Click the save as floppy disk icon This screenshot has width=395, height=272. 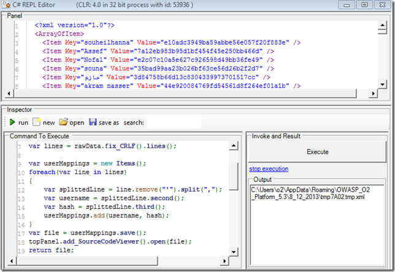pos(93,123)
